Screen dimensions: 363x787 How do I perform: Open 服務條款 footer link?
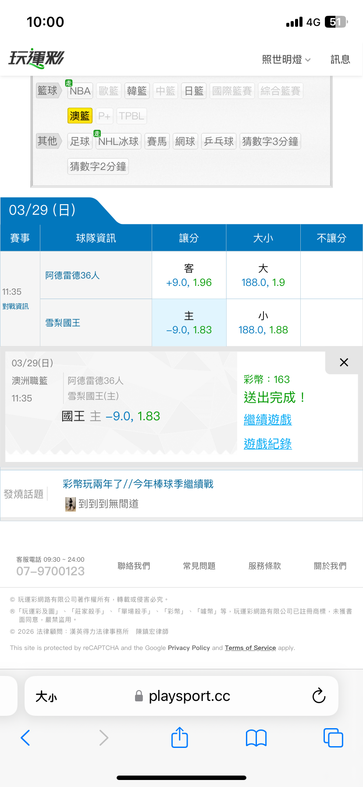[x=264, y=566]
